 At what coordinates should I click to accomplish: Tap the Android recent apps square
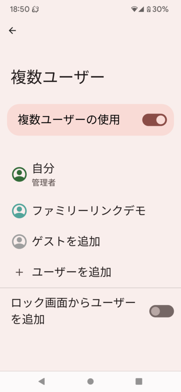click(x=139, y=381)
